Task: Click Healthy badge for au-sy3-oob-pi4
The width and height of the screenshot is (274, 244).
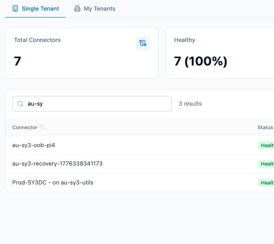Action: click(x=266, y=145)
